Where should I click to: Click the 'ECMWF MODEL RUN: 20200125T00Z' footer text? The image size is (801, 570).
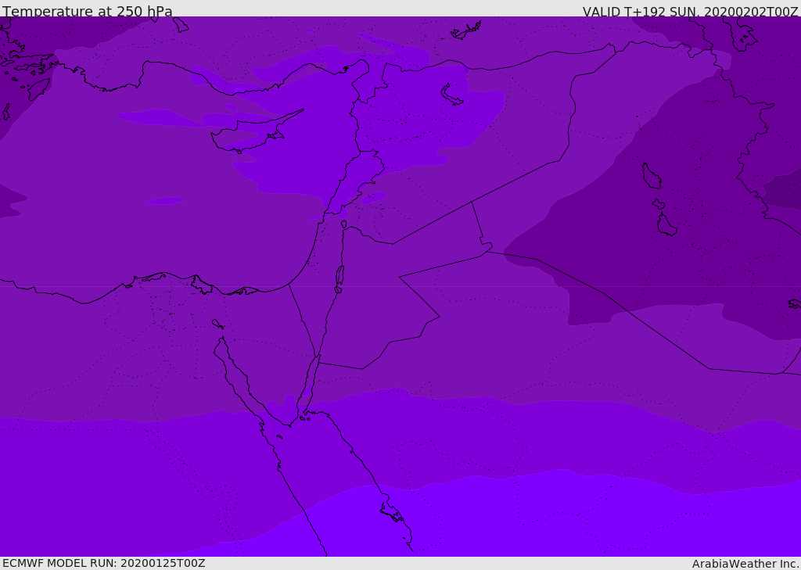(x=104, y=563)
